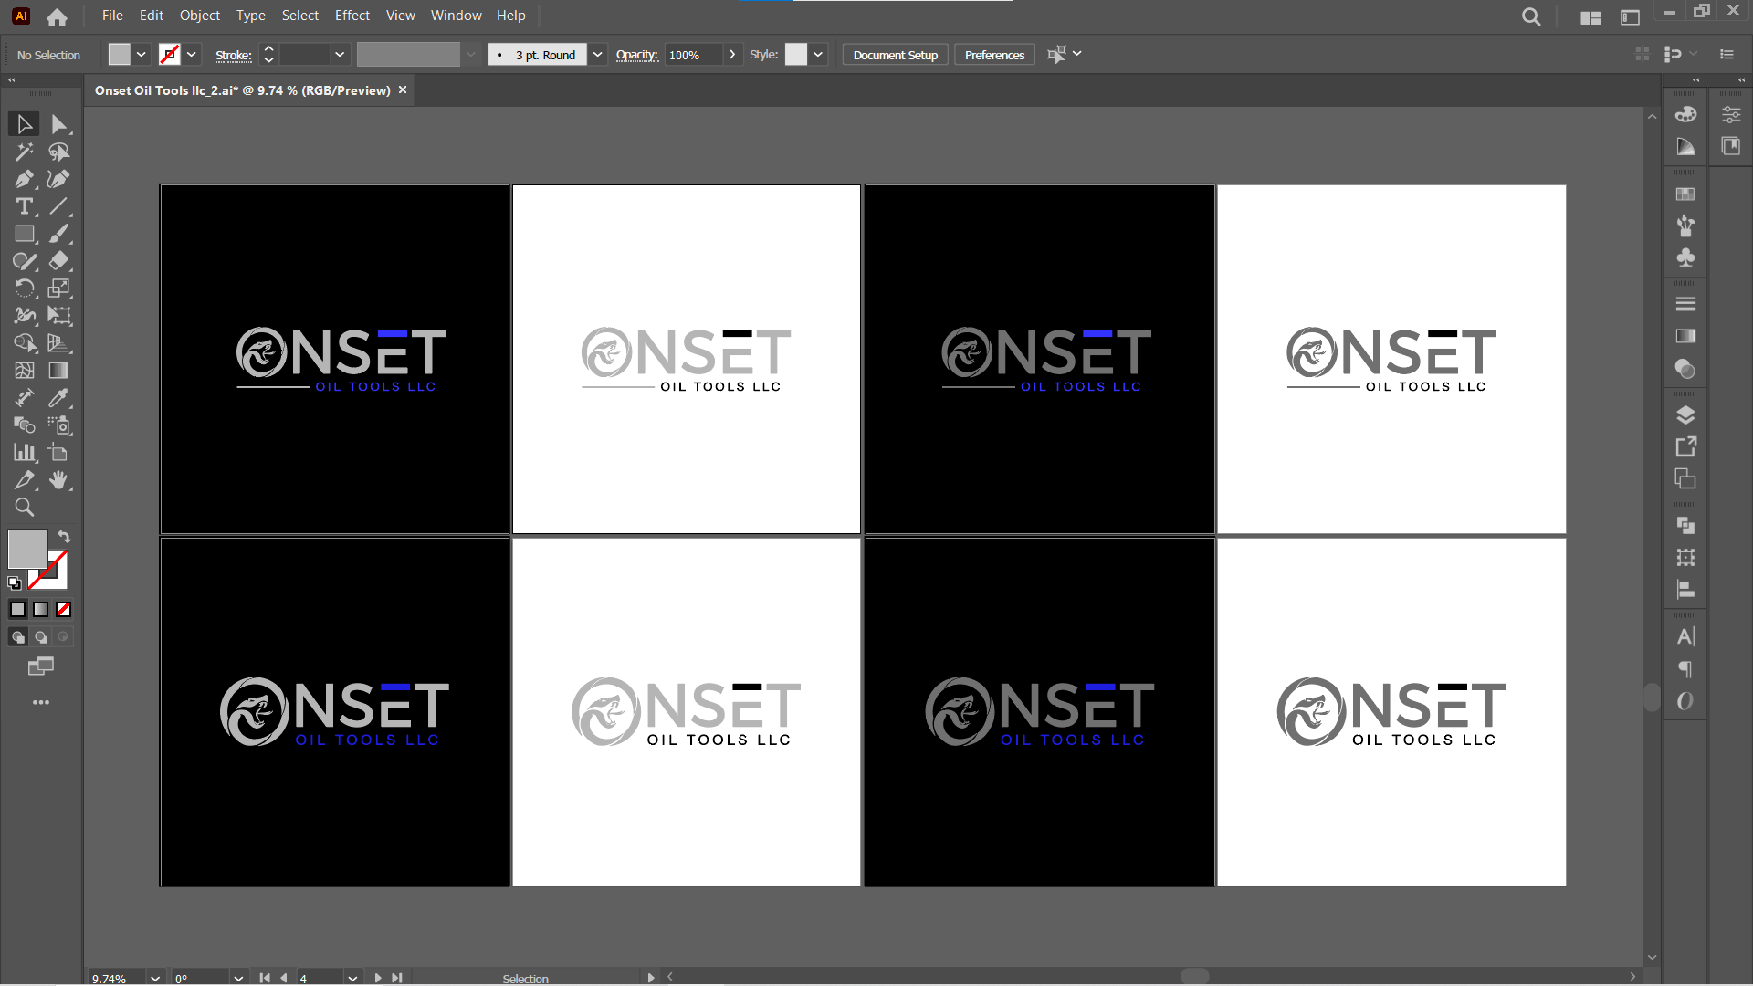
Task: Open the Window menu
Action: pos(457,16)
